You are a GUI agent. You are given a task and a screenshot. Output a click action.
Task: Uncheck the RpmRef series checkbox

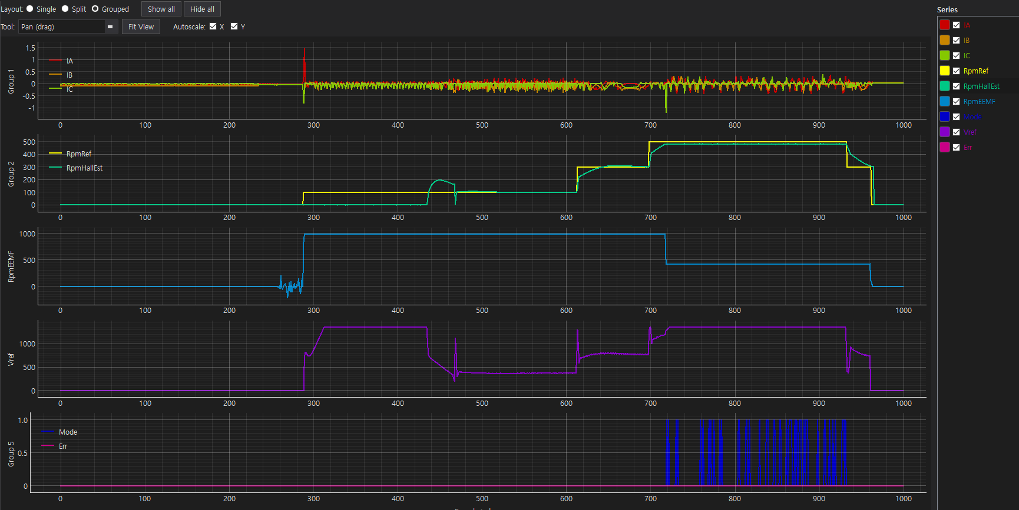tap(957, 71)
